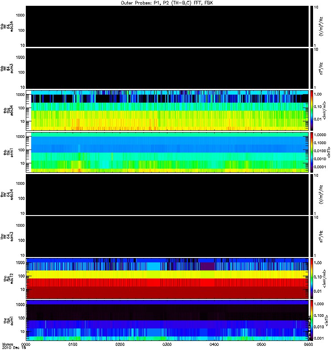
Task: Click the 1000 y-tick of thc fbk edc12 panel
Action: pyautogui.click(x=20, y=263)
